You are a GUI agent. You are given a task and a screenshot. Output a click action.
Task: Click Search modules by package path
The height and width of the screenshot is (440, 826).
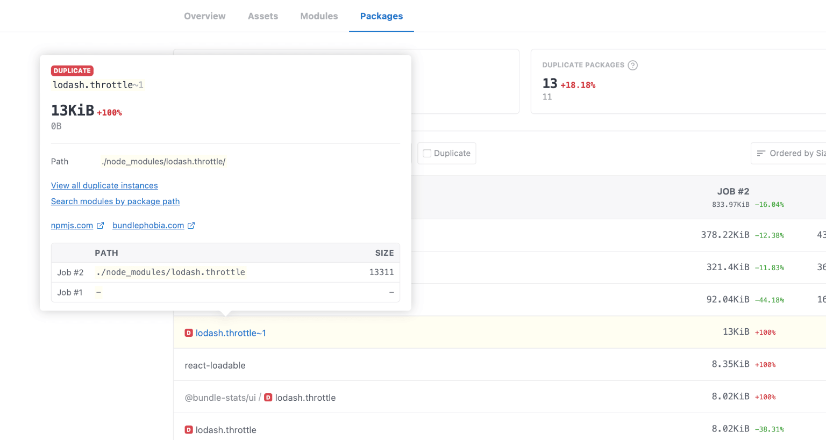[115, 201]
